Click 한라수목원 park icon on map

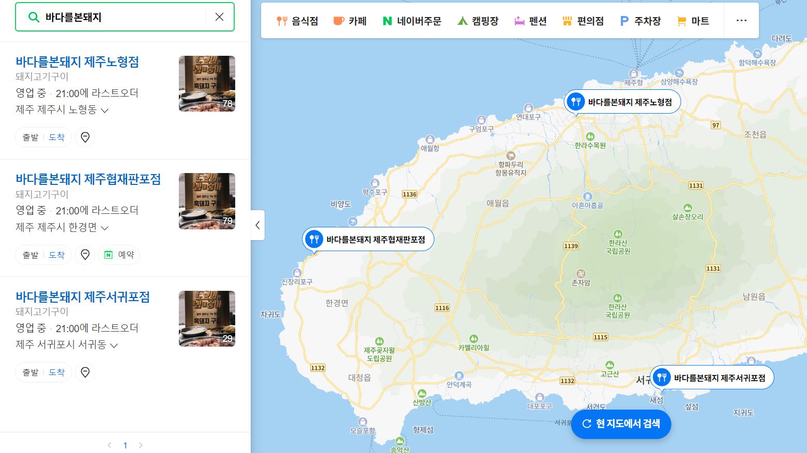(x=590, y=136)
